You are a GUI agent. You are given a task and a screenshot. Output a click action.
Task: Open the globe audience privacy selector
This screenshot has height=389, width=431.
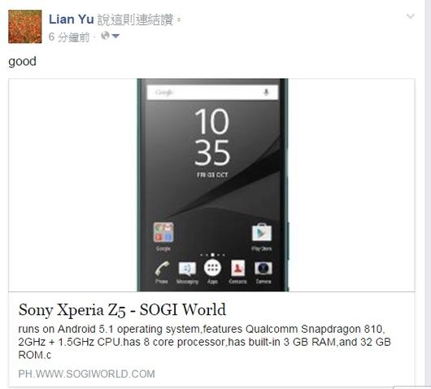[x=111, y=36]
